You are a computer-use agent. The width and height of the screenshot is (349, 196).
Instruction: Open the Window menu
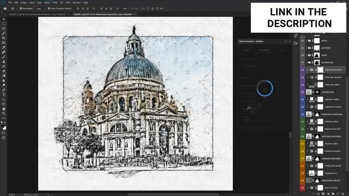tap(76, 2)
